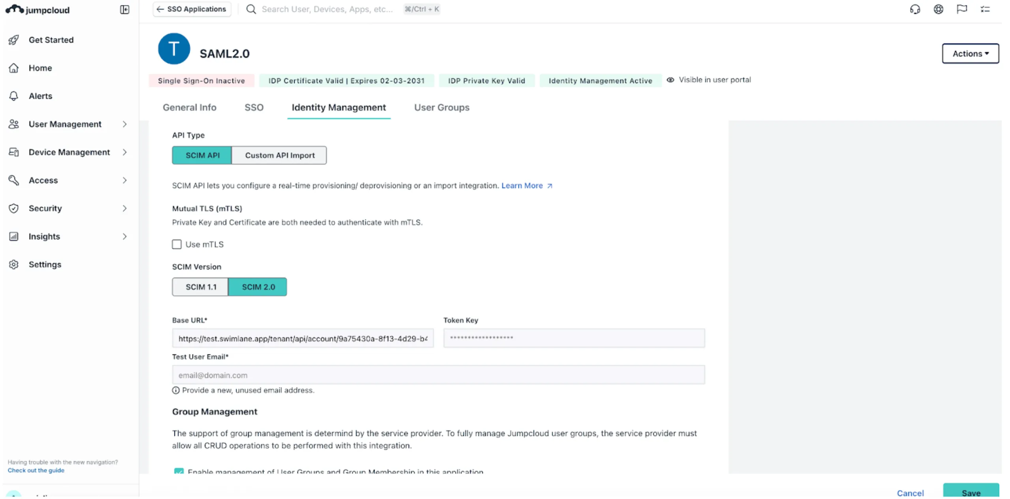
Task: Choose SCIM 2.0 version
Action: (x=258, y=287)
